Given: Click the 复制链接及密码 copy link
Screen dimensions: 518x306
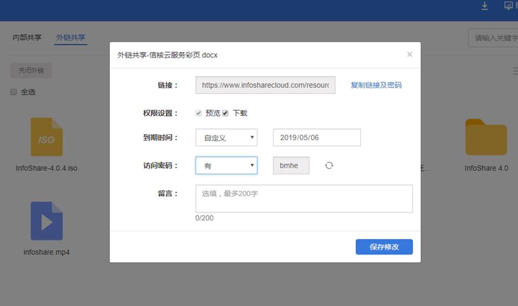Looking at the screenshot, I should click(x=376, y=85).
